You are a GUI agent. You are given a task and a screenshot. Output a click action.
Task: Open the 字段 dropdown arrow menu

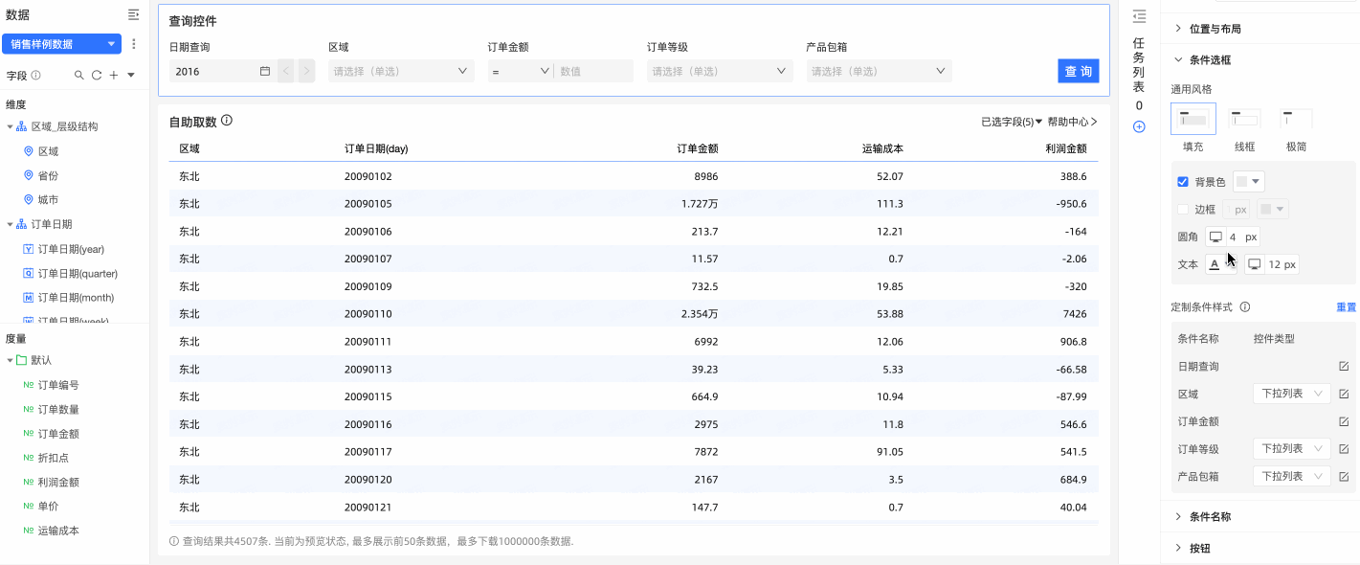pos(131,75)
